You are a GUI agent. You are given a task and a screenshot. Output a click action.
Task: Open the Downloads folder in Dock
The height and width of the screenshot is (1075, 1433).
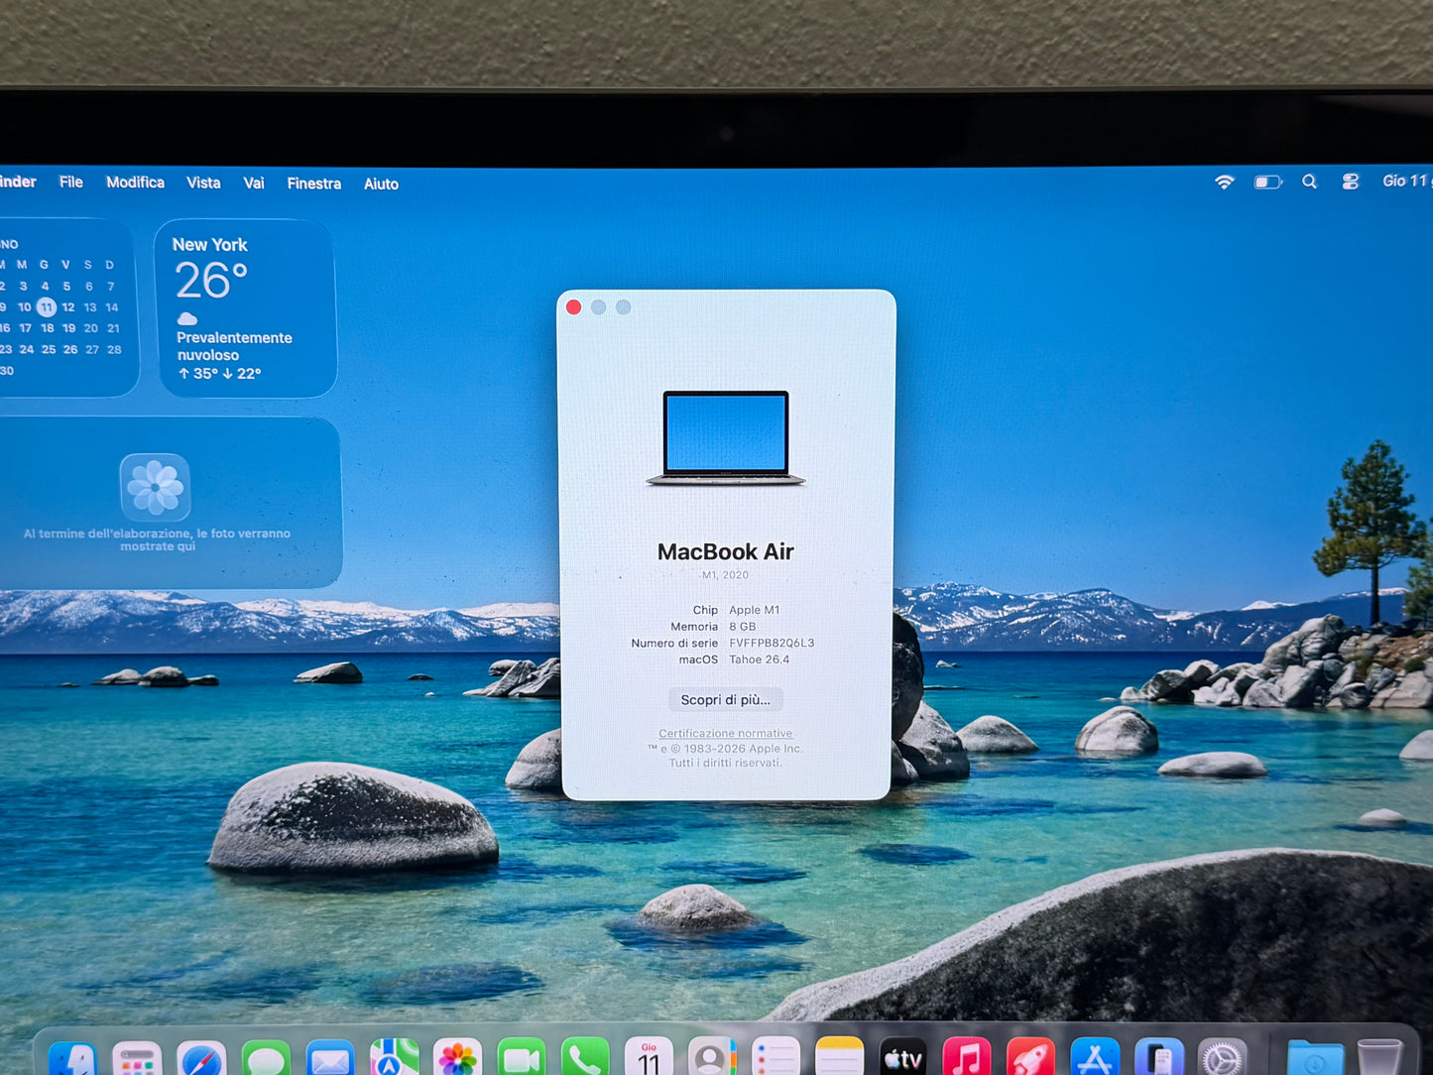[1315, 1058]
